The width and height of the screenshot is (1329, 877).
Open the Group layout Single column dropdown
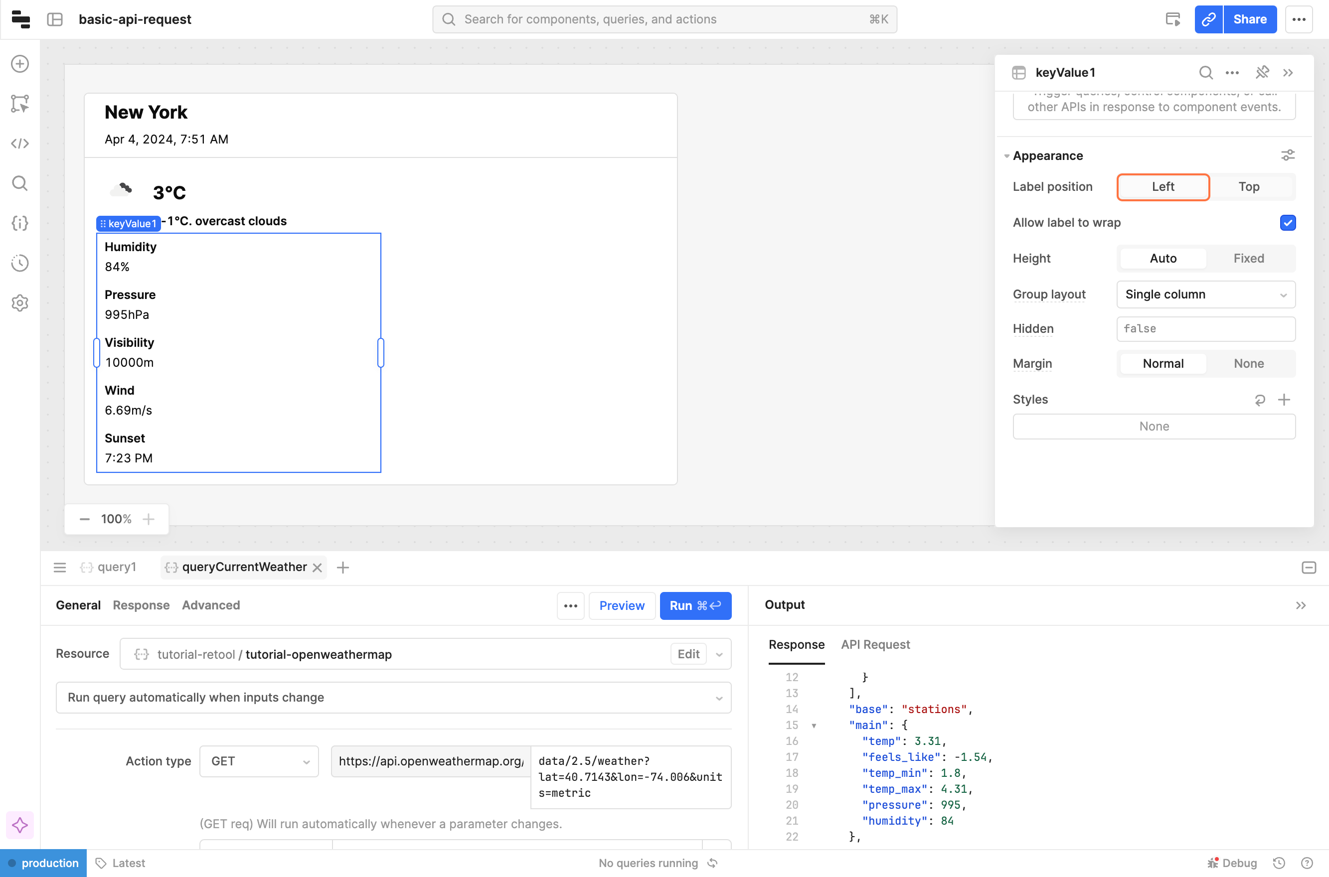tap(1205, 294)
